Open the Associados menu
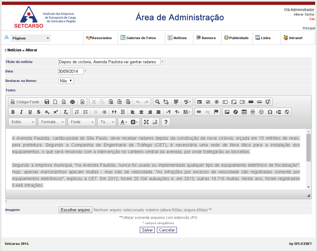 (99, 38)
